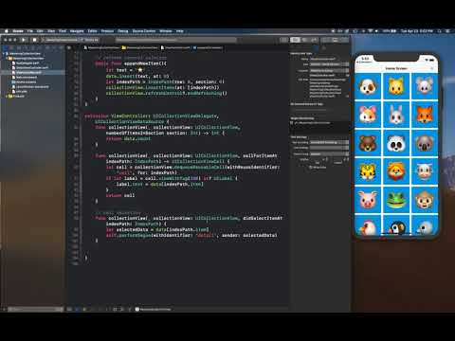
Task: Open the Source Control menu
Action: tap(144, 31)
